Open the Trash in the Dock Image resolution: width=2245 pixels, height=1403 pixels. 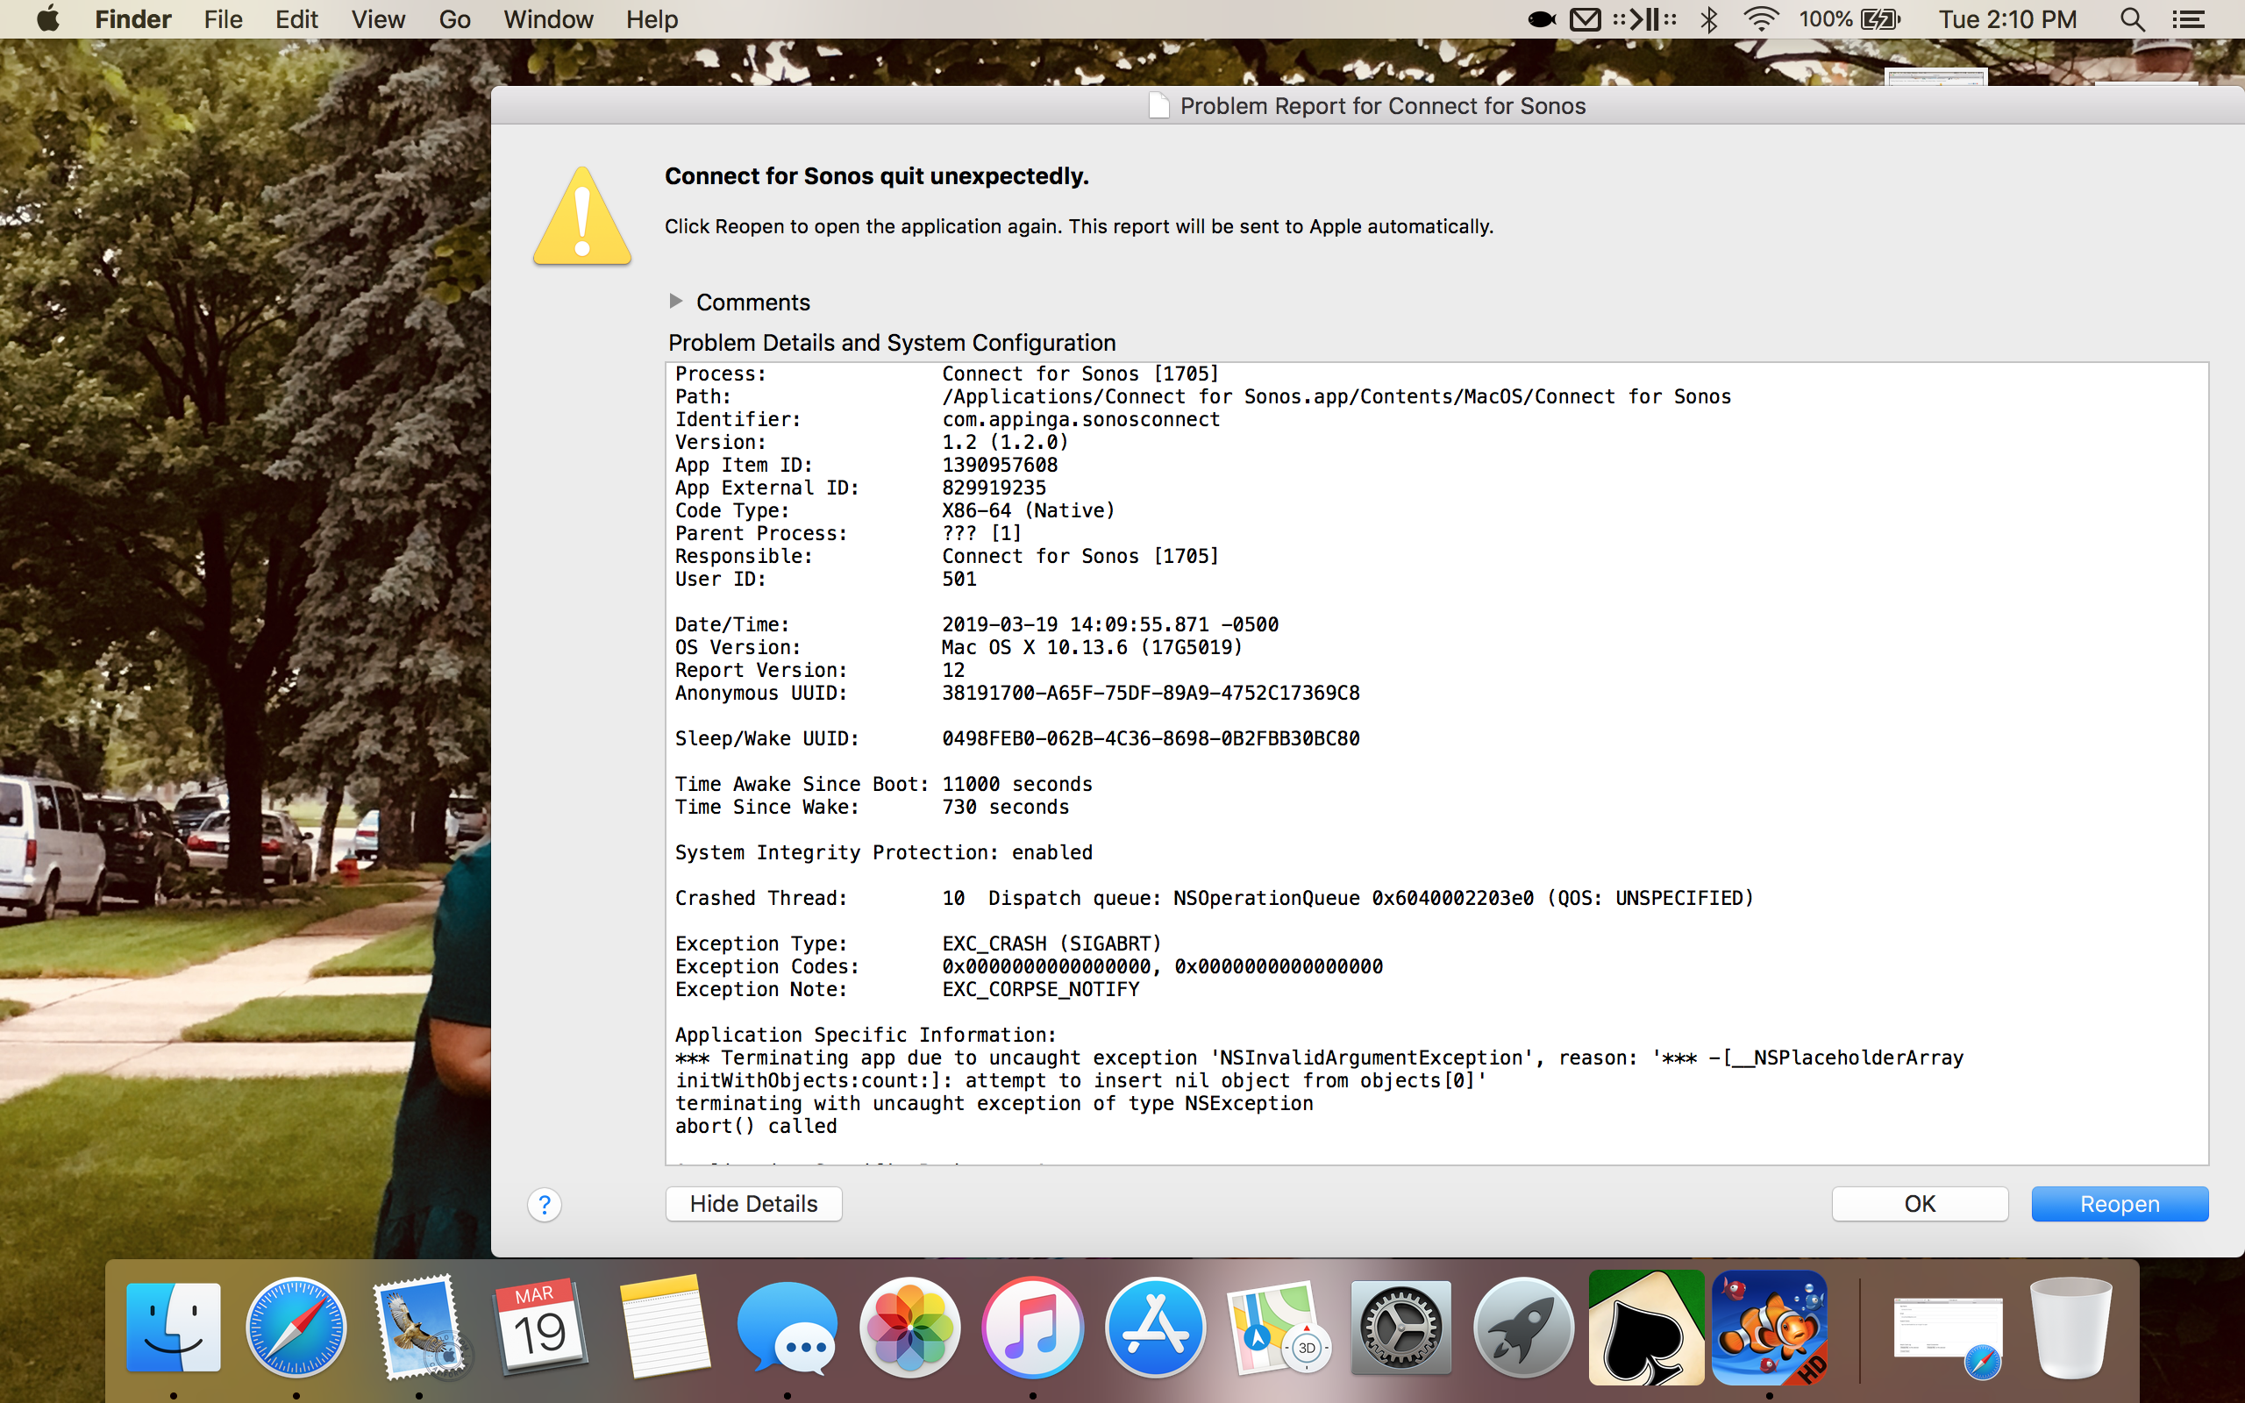pyautogui.click(x=2070, y=1327)
